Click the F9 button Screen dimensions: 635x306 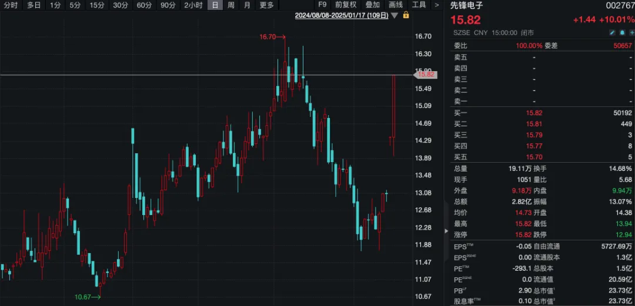pyautogui.click(x=322, y=5)
